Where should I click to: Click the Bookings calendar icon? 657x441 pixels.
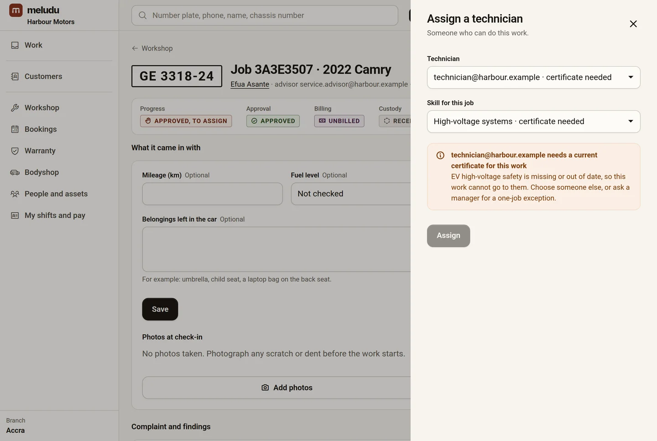(15, 129)
